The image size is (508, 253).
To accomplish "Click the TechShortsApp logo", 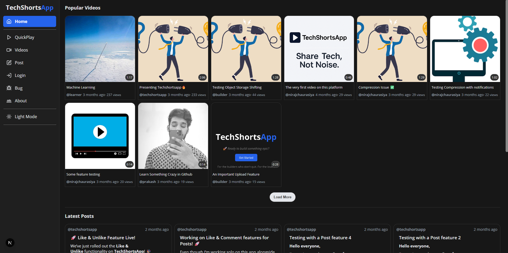I will tap(29, 7).
